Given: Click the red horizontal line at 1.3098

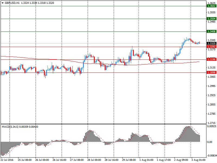Looking at the screenshot, I should [x=104, y=73].
